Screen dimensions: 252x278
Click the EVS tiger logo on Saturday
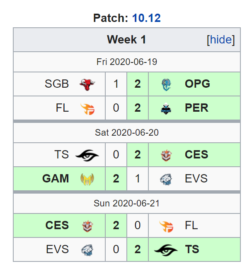(166, 179)
